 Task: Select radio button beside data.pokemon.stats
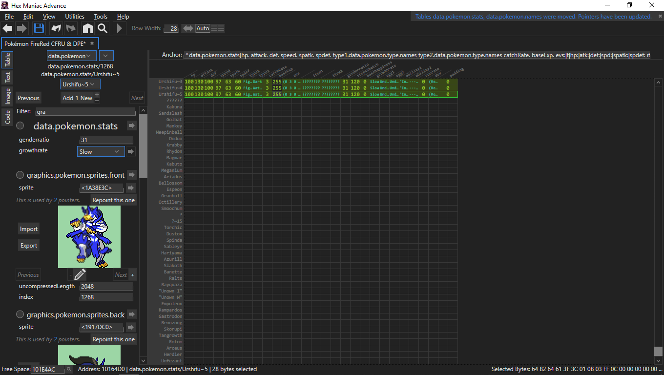pos(21,126)
